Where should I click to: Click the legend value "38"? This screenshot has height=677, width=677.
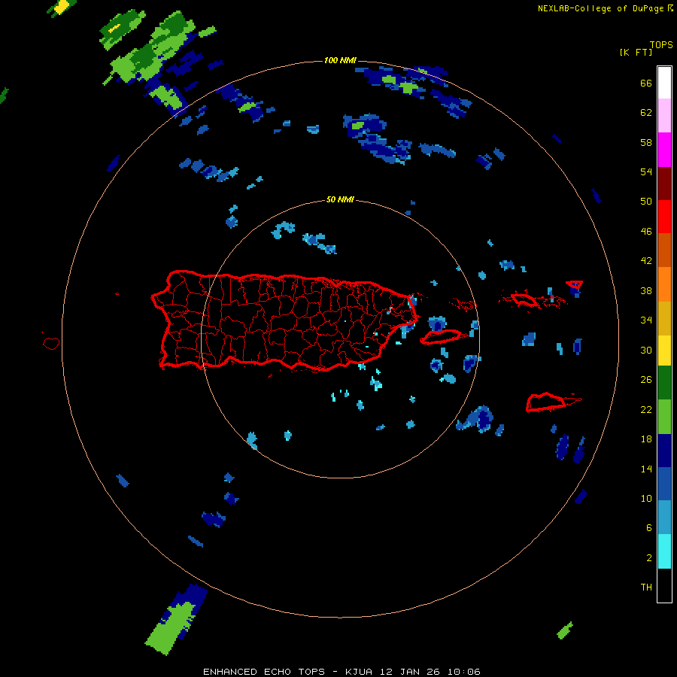tap(646, 290)
